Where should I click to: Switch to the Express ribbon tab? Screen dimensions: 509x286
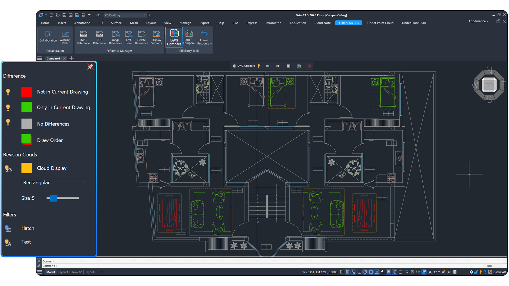[252, 23]
